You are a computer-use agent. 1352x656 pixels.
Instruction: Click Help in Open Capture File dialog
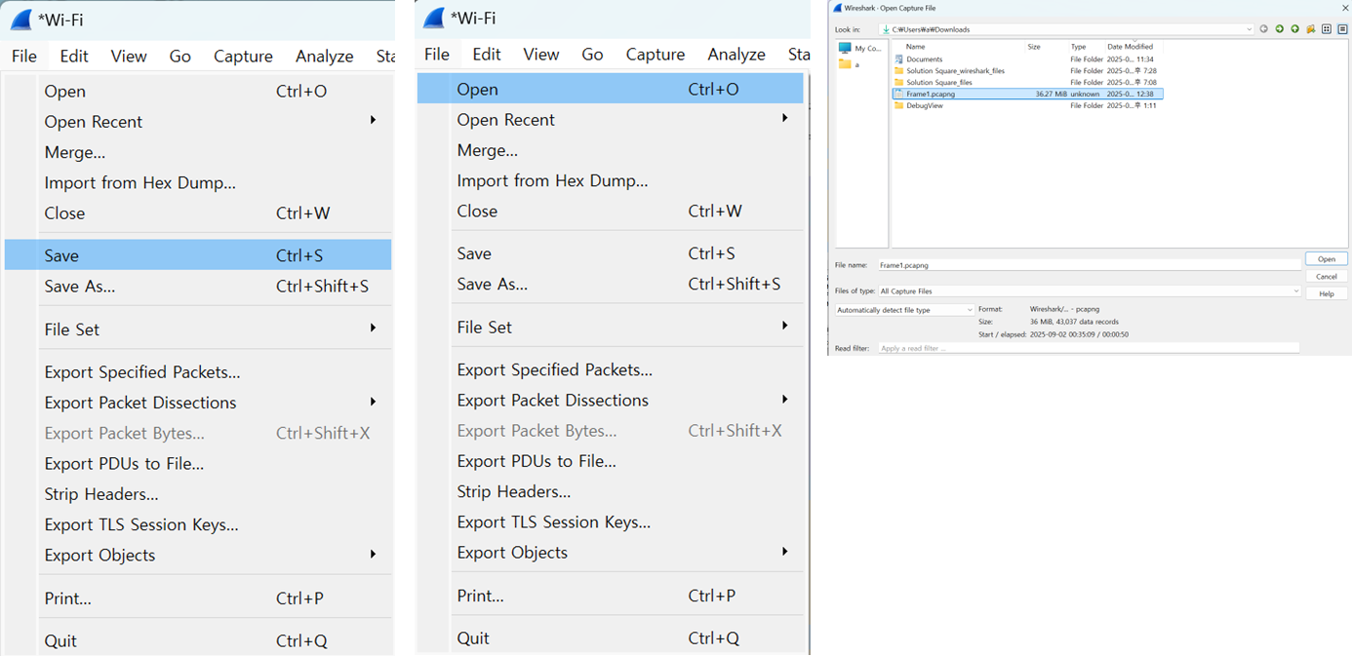pyautogui.click(x=1327, y=293)
